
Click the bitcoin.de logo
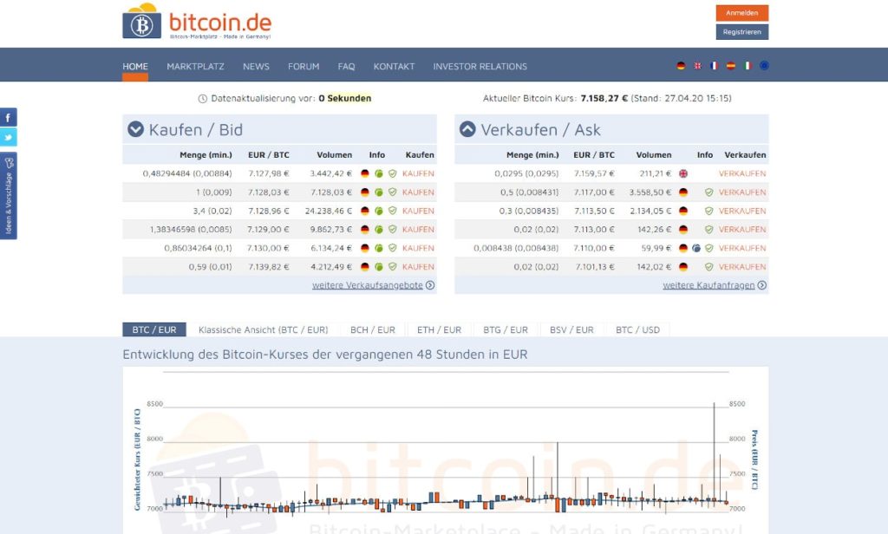197,22
